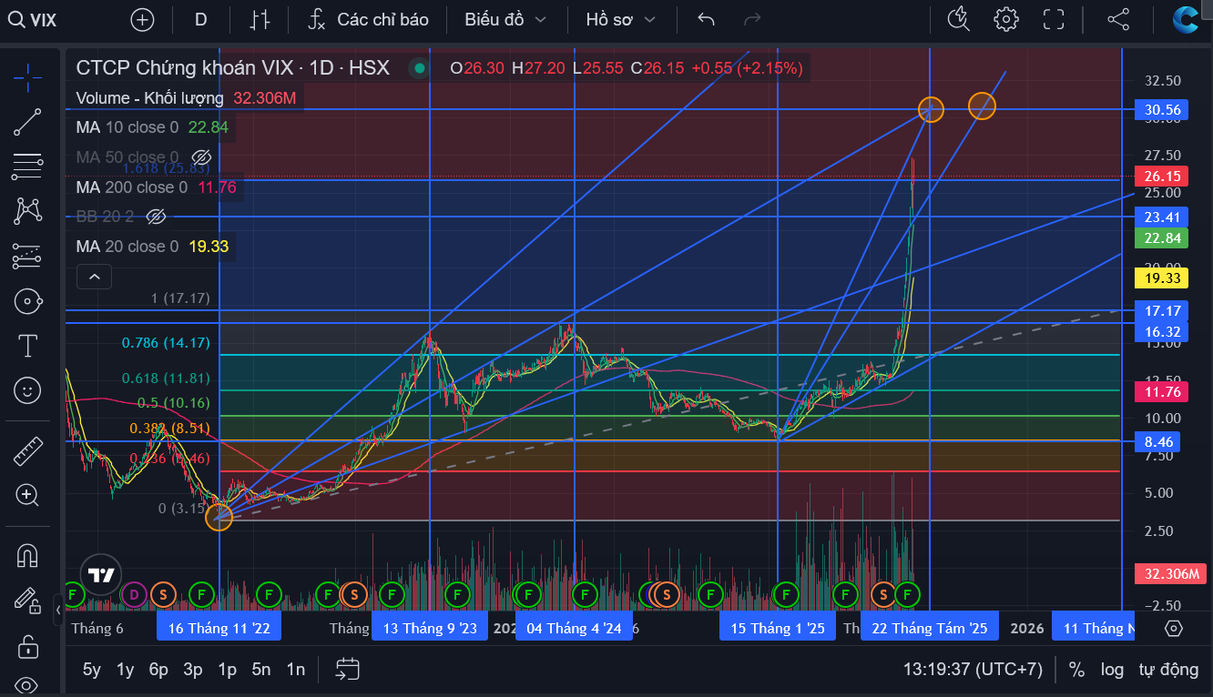Toggle the percent scale

(x=1076, y=670)
